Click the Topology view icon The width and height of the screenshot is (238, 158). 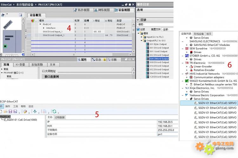tap(76, 10)
